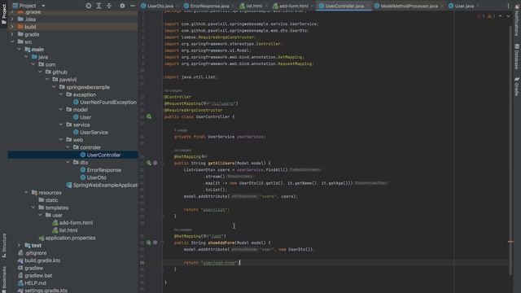Go to next highlighted error arrow
The width and height of the screenshot is (521, 293).
pos(508,16)
